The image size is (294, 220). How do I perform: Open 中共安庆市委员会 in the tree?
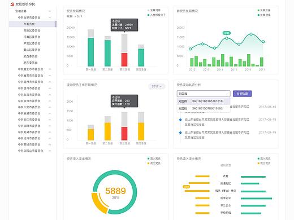pos(29,120)
